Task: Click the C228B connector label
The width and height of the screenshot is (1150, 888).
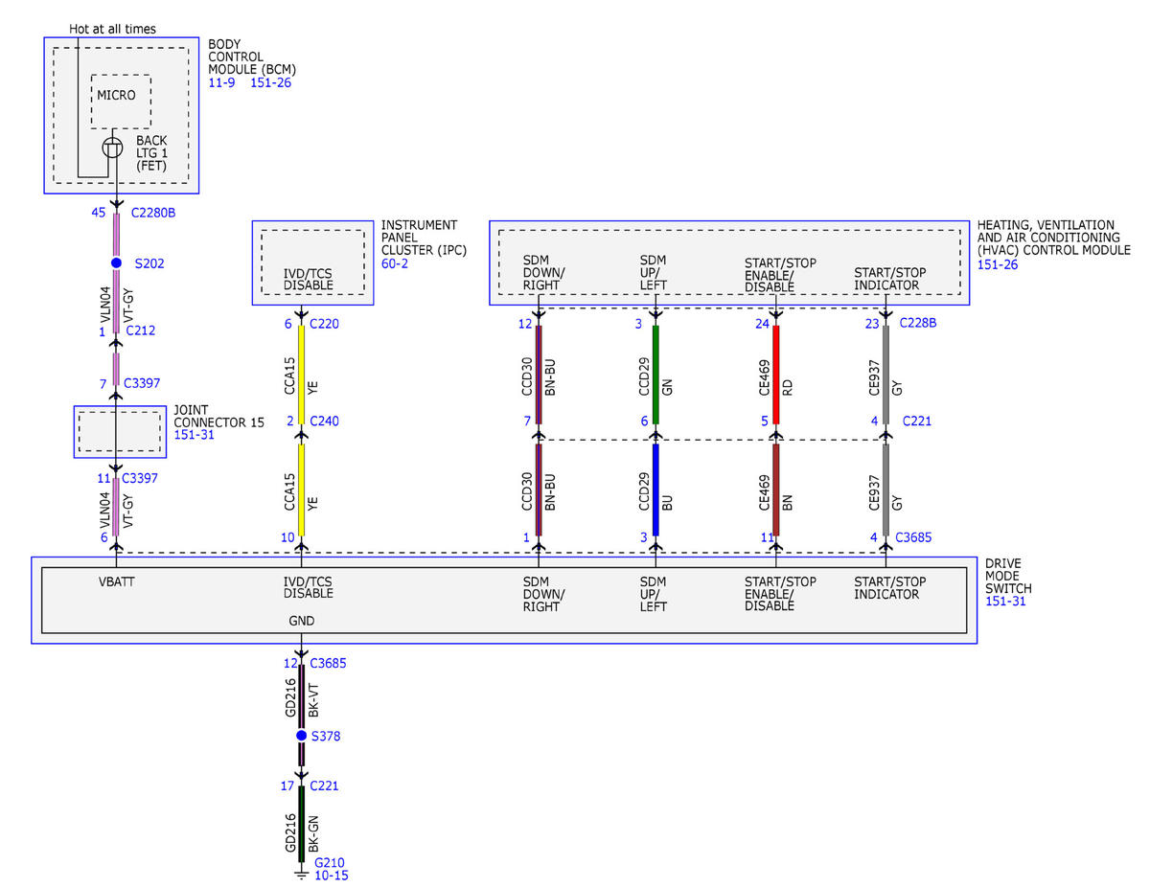Action: click(x=918, y=324)
